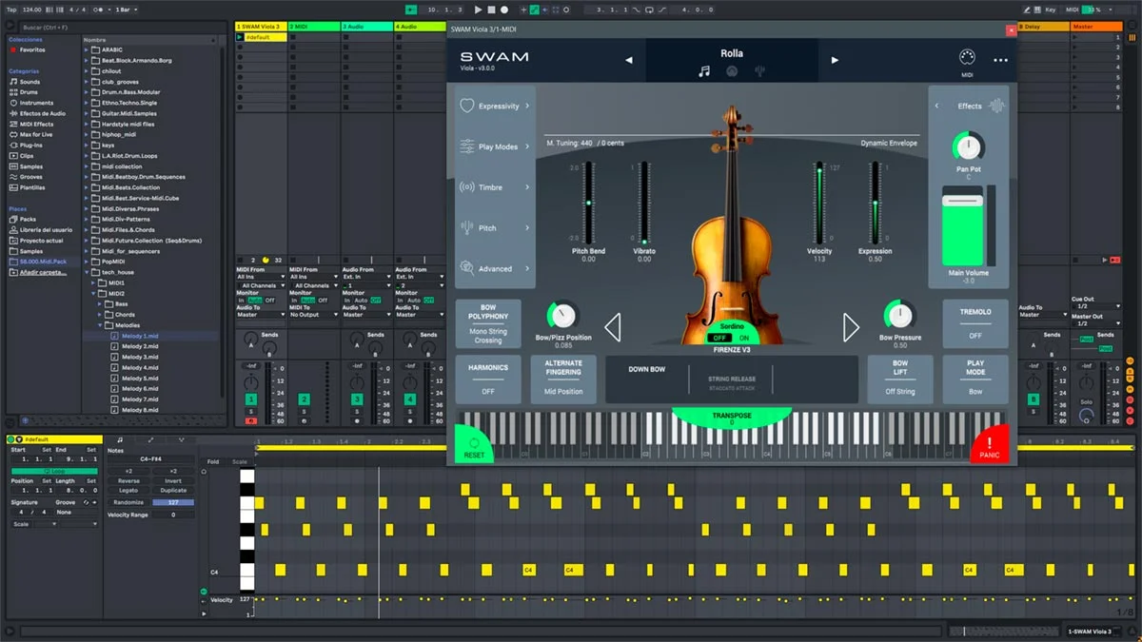Solo track 1 with the S button
The image size is (1142, 642).
click(251, 412)
